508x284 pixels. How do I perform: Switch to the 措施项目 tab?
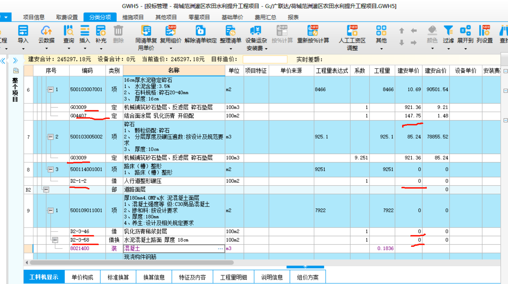tap(133, 17)
